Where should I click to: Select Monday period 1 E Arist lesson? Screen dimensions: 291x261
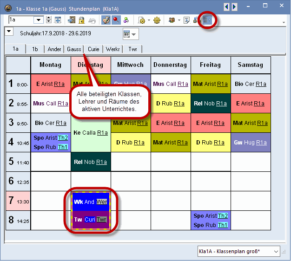[51, 84]
